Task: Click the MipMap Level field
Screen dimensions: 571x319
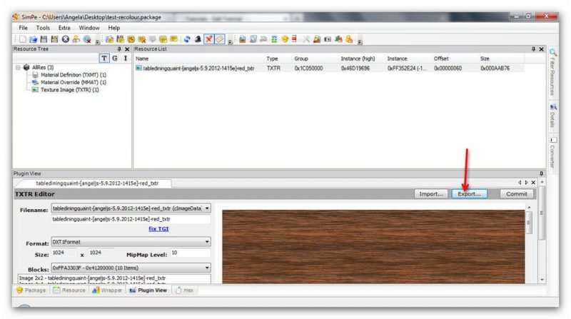Action: click(190, 253)
